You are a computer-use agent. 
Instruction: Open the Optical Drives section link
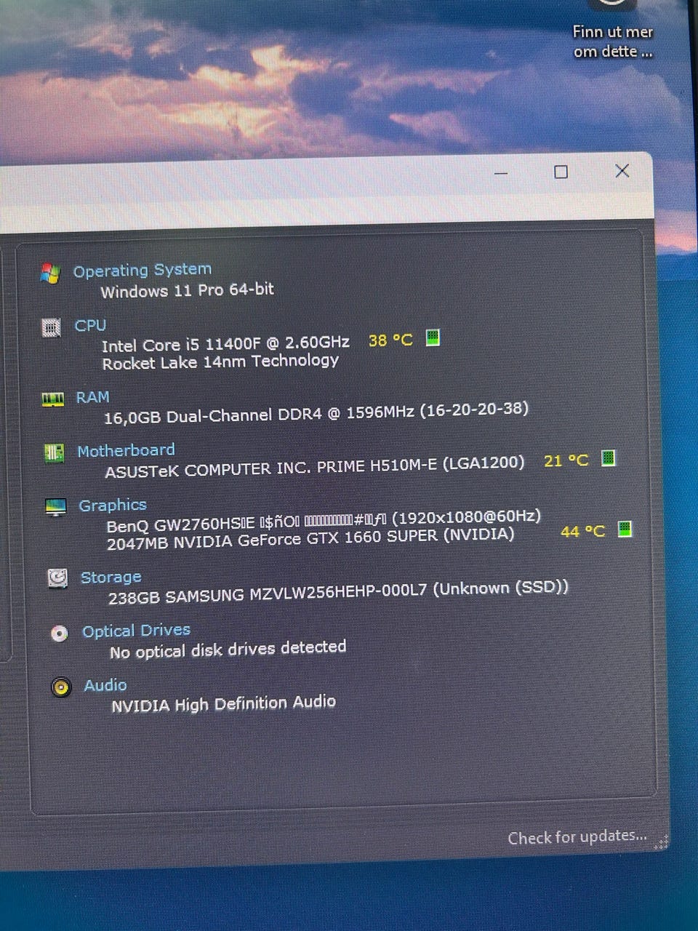pyautogui.click(x=137, y=631)
